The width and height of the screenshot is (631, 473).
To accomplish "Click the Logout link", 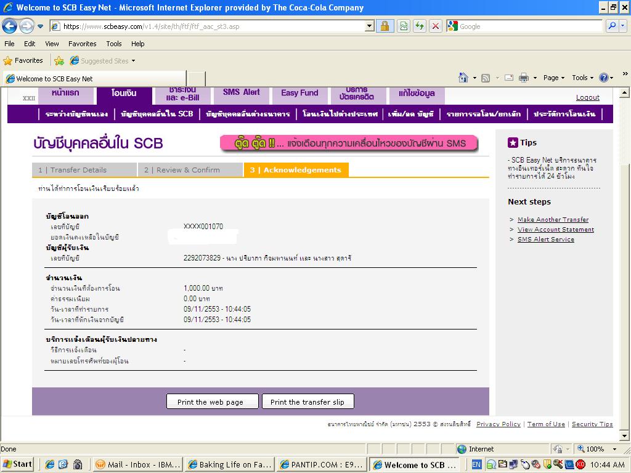I will point(587,97).
